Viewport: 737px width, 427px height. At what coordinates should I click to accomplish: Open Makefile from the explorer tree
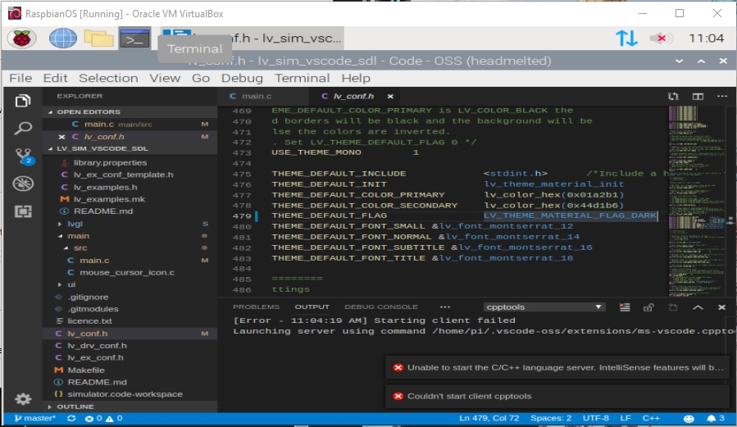(85, 370)
